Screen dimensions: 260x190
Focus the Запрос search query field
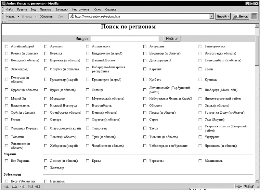(125, 39)
